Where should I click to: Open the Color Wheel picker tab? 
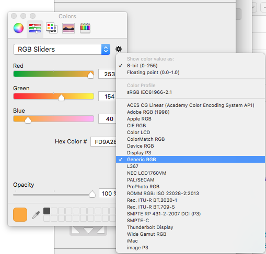coord(18,28)
